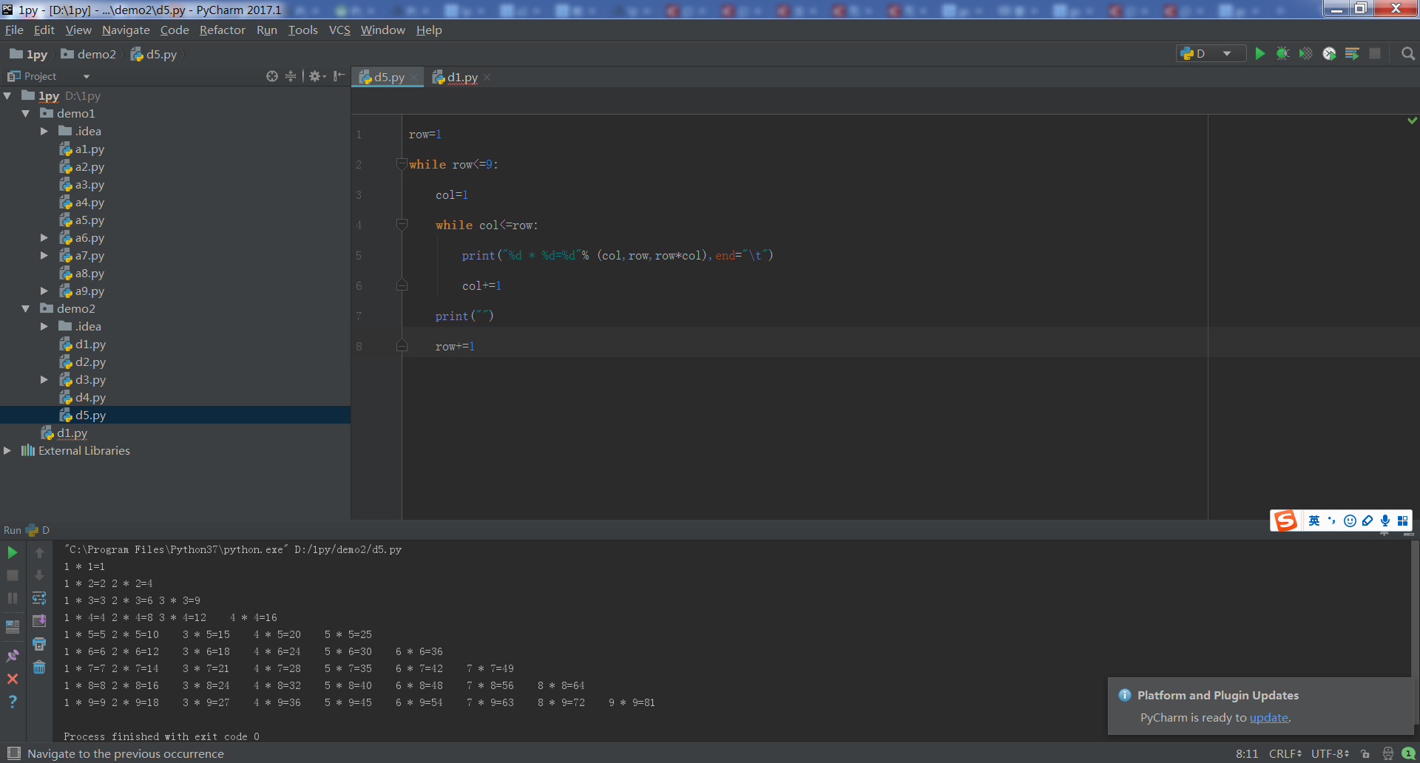Expand the a6.py node
This screenshot has height=763, width=1420.
(x=44, y=237)
